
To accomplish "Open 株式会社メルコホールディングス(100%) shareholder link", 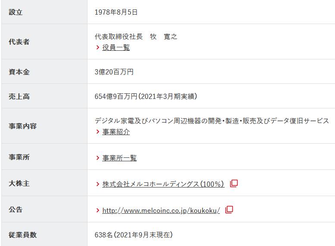I will 163,184.
